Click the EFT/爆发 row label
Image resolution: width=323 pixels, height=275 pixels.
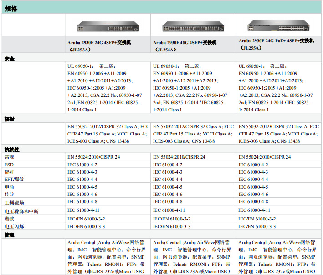tap(14, 179)
